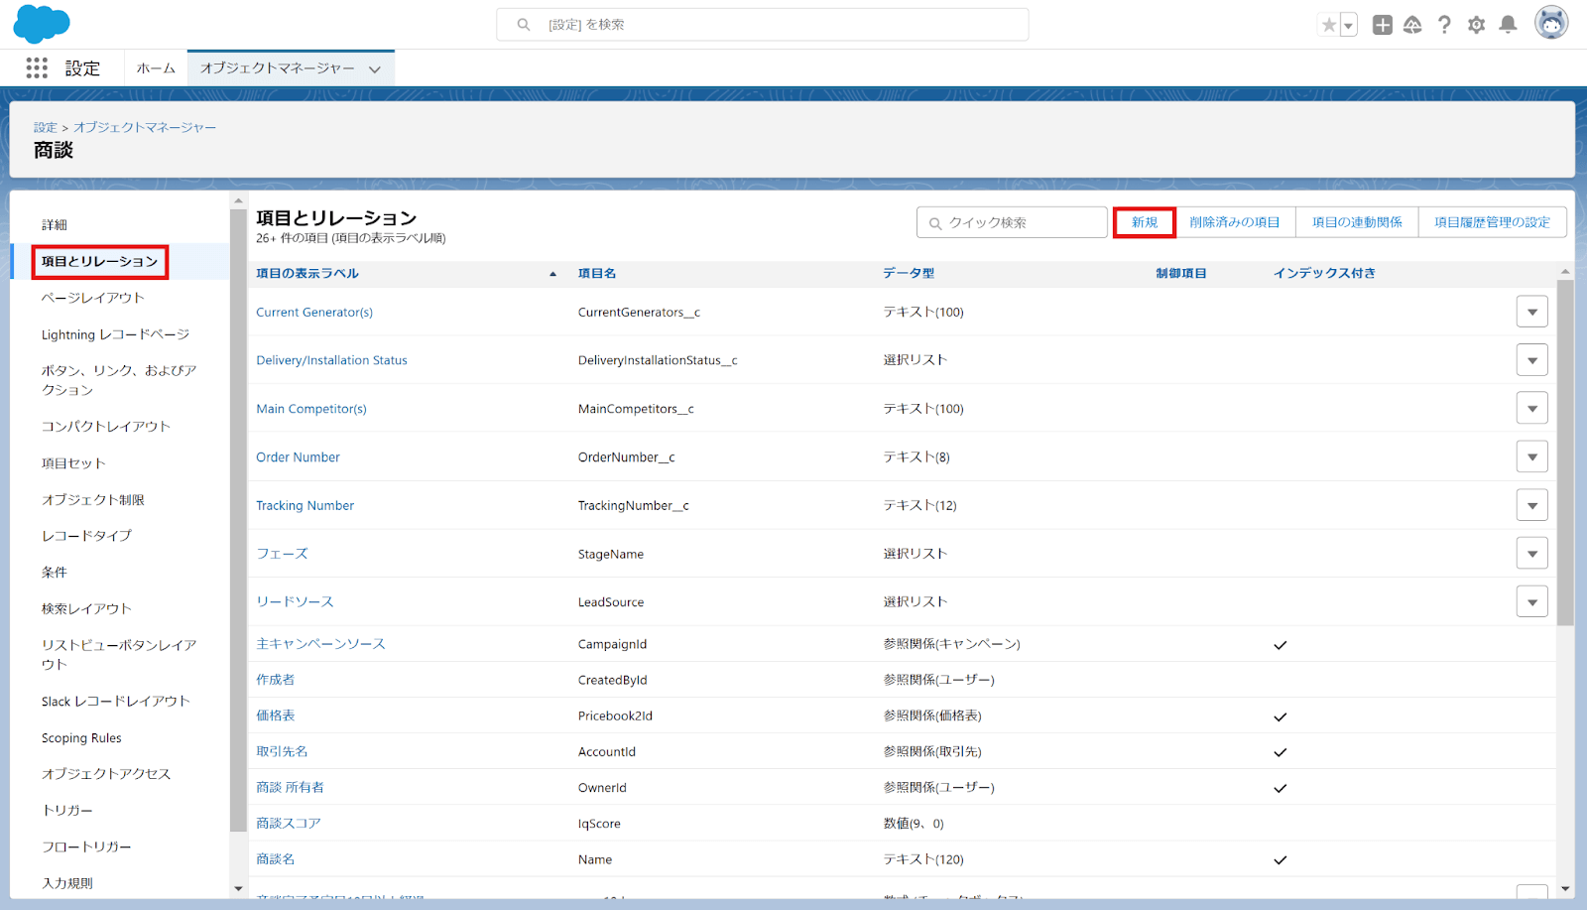The height and width of the screenshot is (910, 1587).
Task: Star this page with the favorite toggle
Action: [1330, 24]
